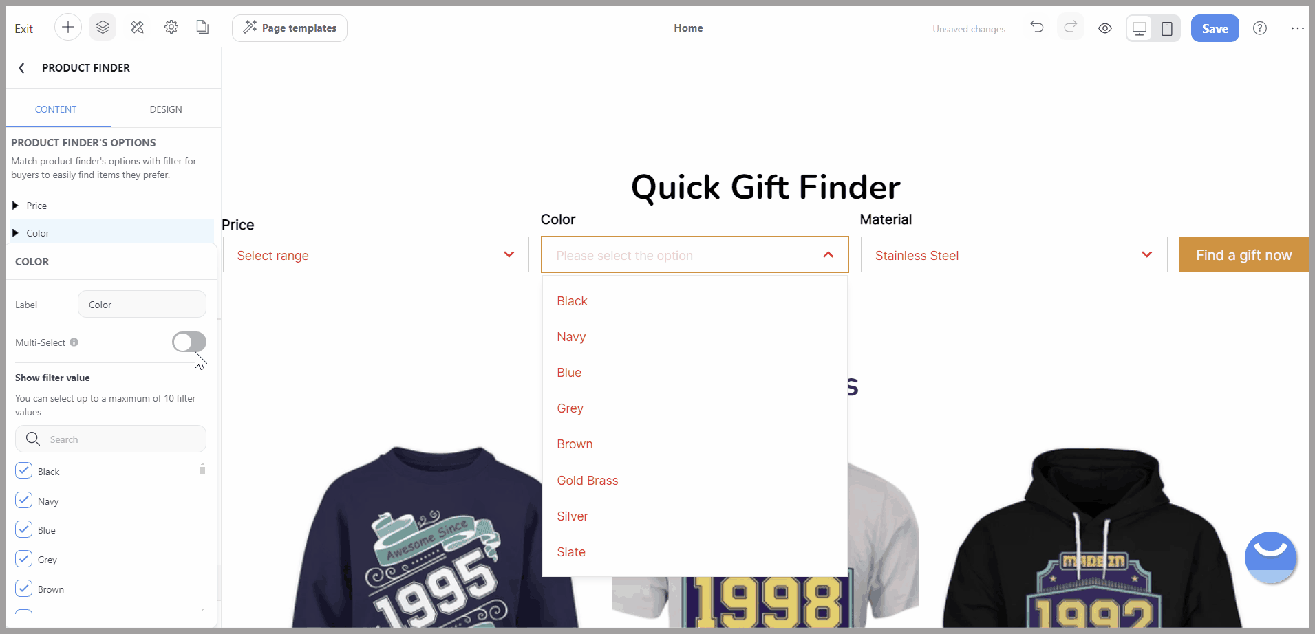The height and width of the screenshot is (634, 1315).
Task: Preview the page with eye icon
Action: (1105, 28)
